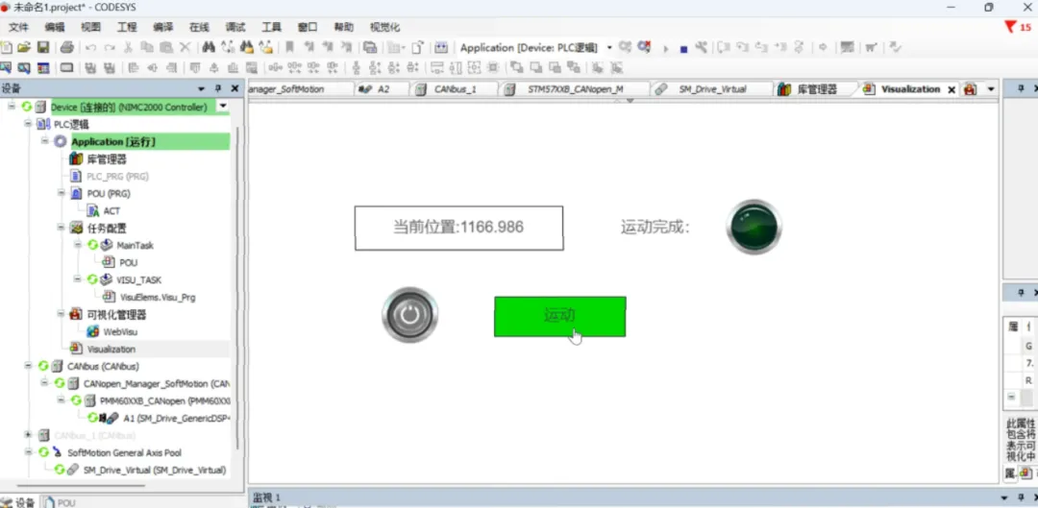
Task: Open the 在线 menu
Action: point(199,27)
